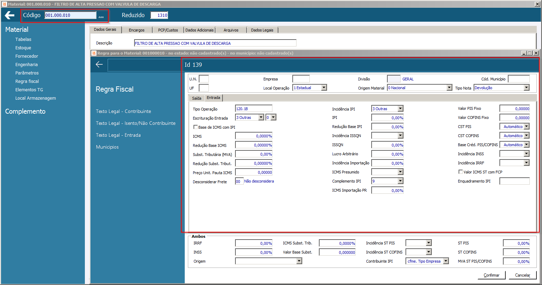Image resolution: width=542 pixels, height=285 pixels.
Task: Enable Base de ICMS com IPI checkbox
Action: coord(196,127)
